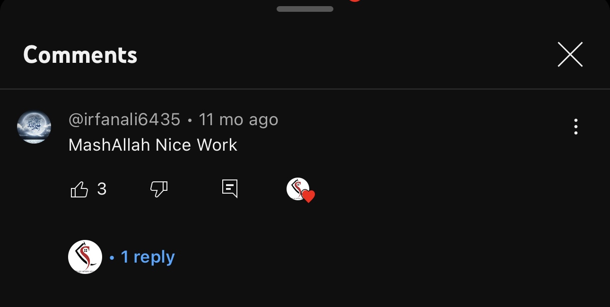The image size is (610, 307).
Task: Tap the reply icon under the comment
Action: (230, 188)
